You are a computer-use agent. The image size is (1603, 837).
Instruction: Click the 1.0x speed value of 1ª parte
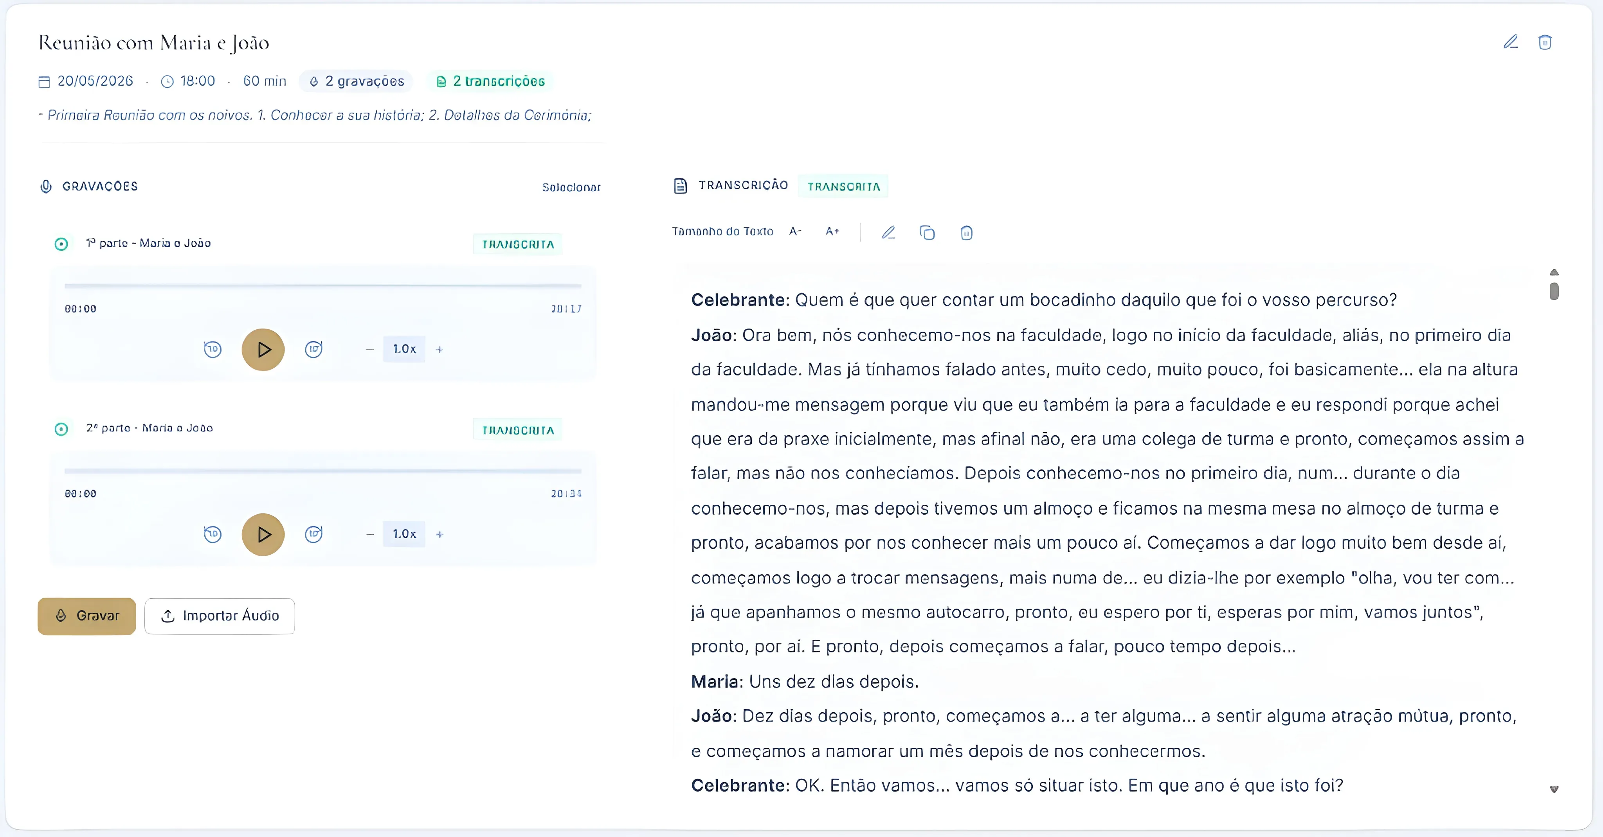pyautogui.click(x=405, y=350)
